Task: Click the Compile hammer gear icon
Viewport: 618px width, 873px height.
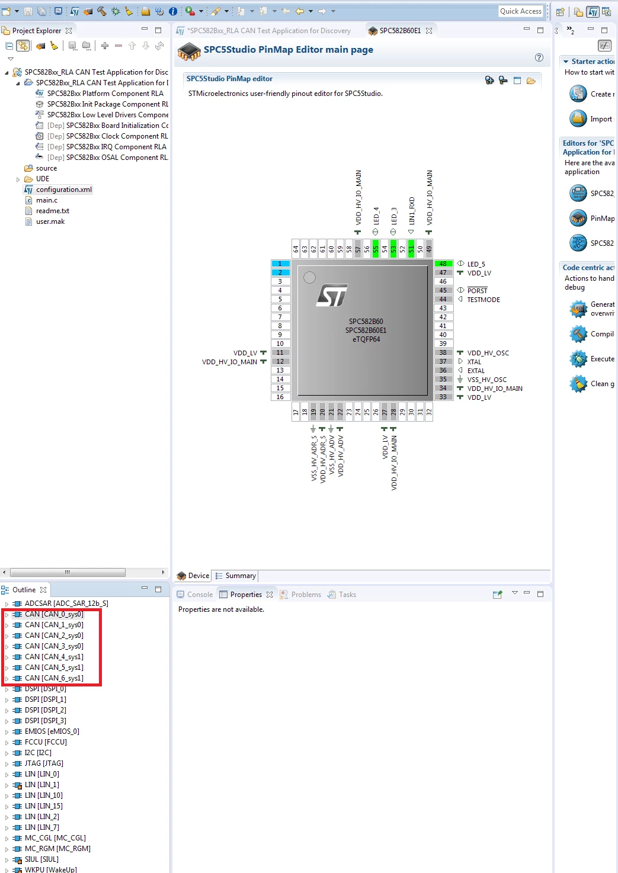Action: [x=578, y=333]
